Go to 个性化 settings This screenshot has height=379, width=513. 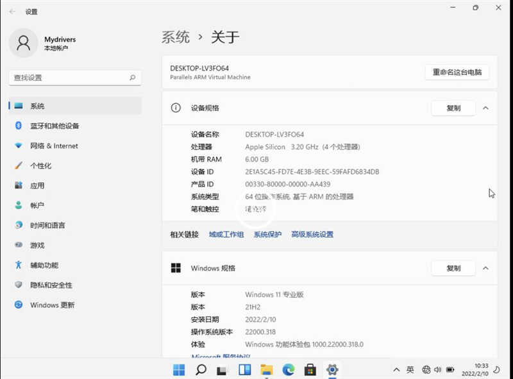click(75, 165)
